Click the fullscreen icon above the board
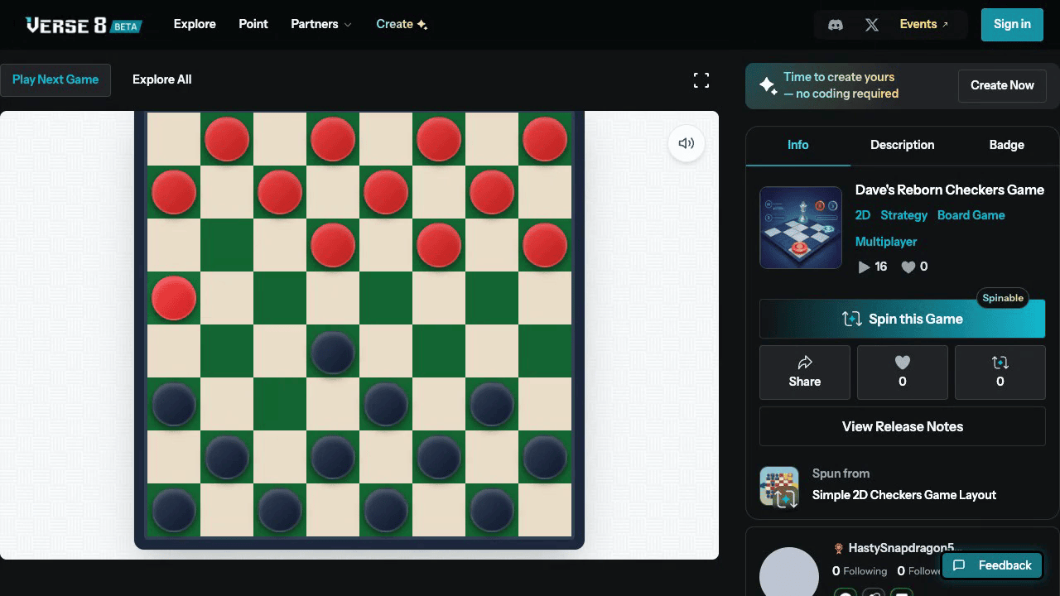 tap(701, 79)
